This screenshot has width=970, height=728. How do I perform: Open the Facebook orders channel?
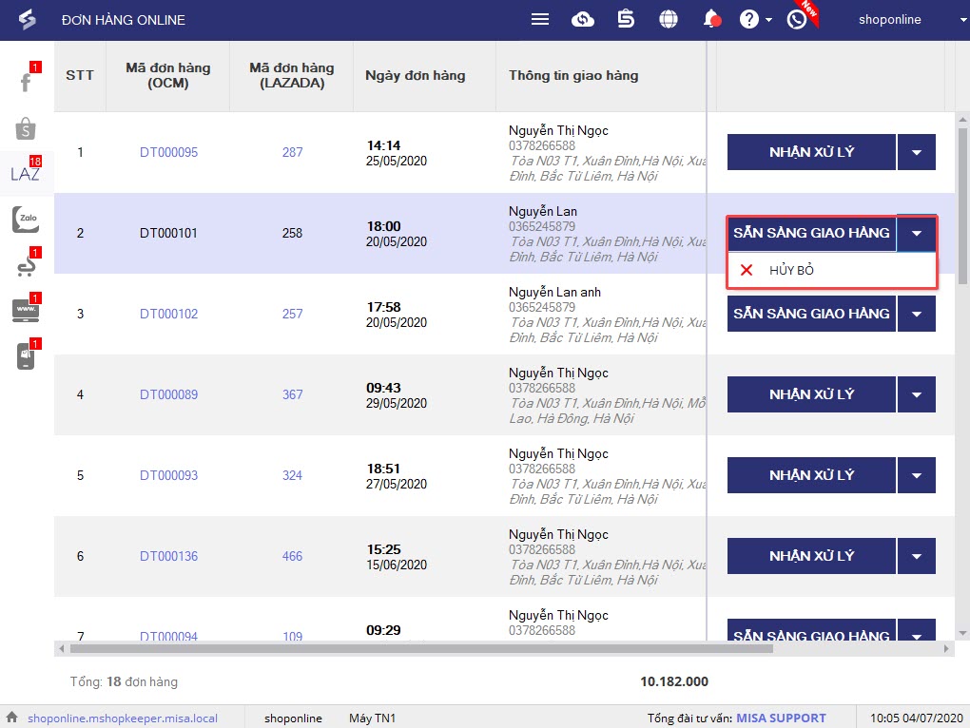point(26,82)
